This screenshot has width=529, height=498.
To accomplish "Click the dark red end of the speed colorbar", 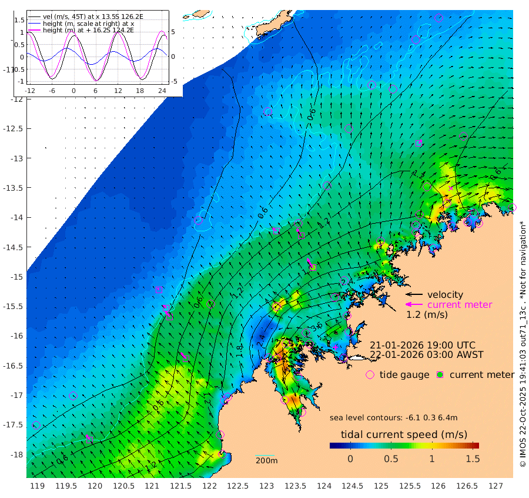I will 476,445.
